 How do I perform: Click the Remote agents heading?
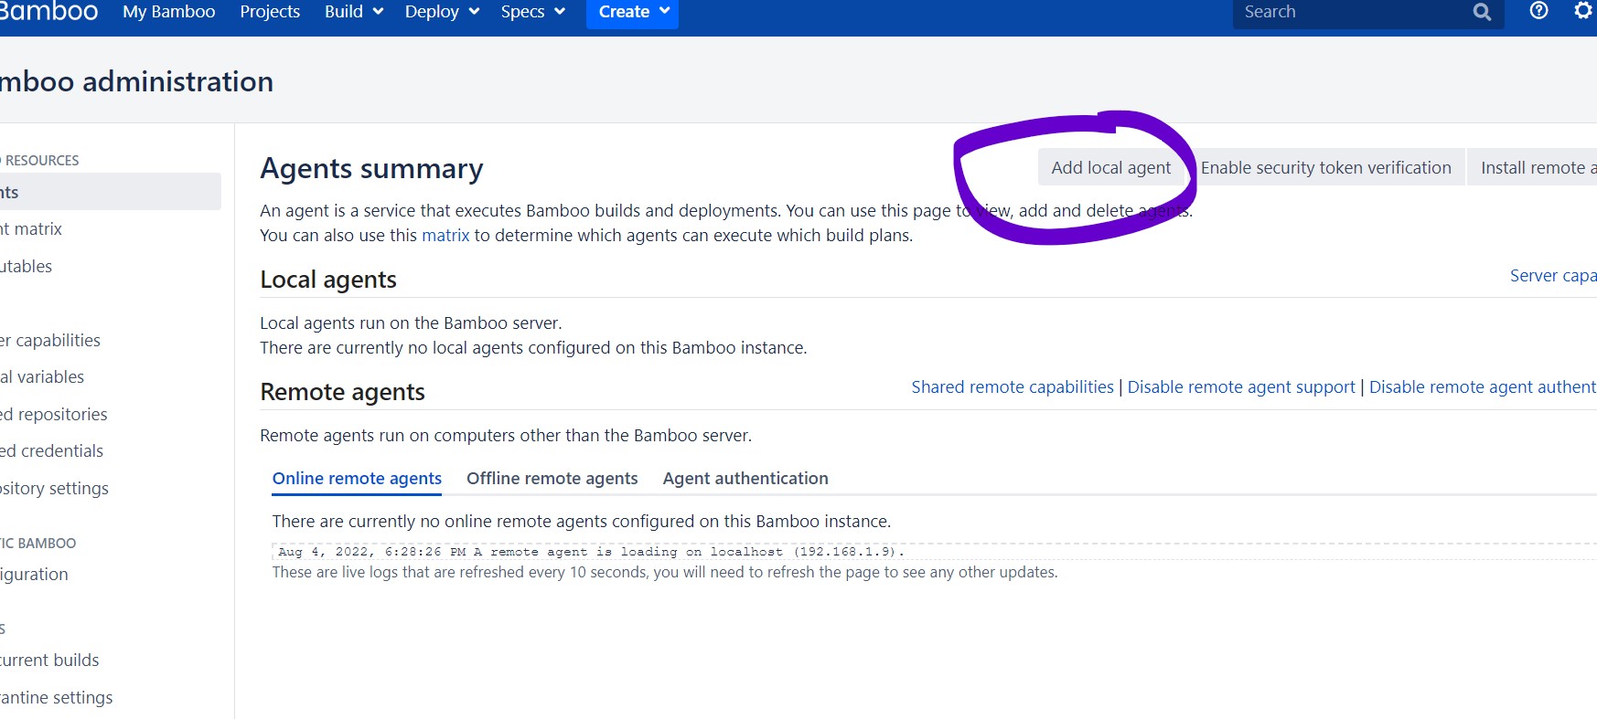[342, 391]
